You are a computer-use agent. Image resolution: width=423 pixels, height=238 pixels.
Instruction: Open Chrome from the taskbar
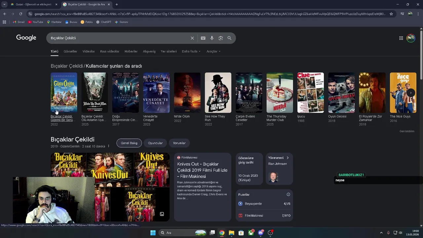[x=222, y=233]
